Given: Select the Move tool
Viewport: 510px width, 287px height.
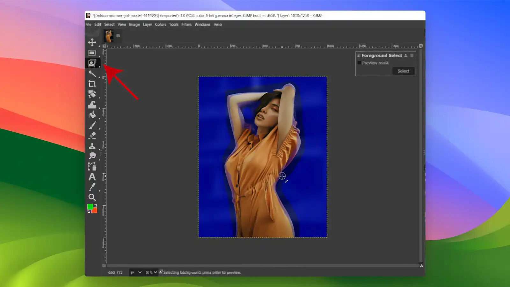Looking at the screenshot, I should [92, 41].
